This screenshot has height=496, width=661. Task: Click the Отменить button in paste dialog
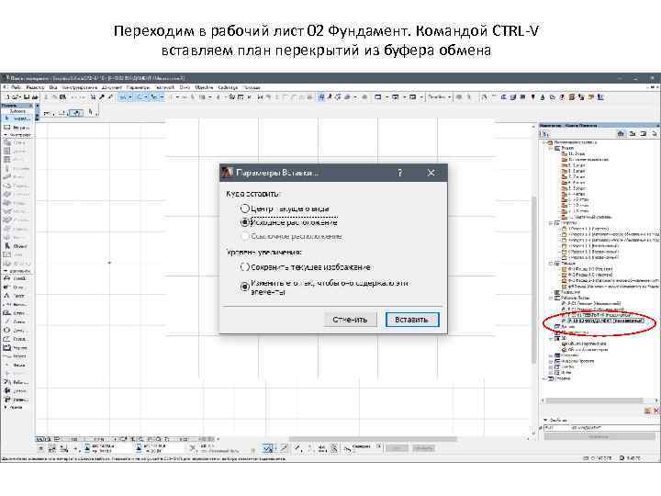350,320
